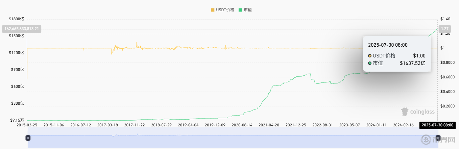Click the 2021-12-25 date label

point(295,125)
